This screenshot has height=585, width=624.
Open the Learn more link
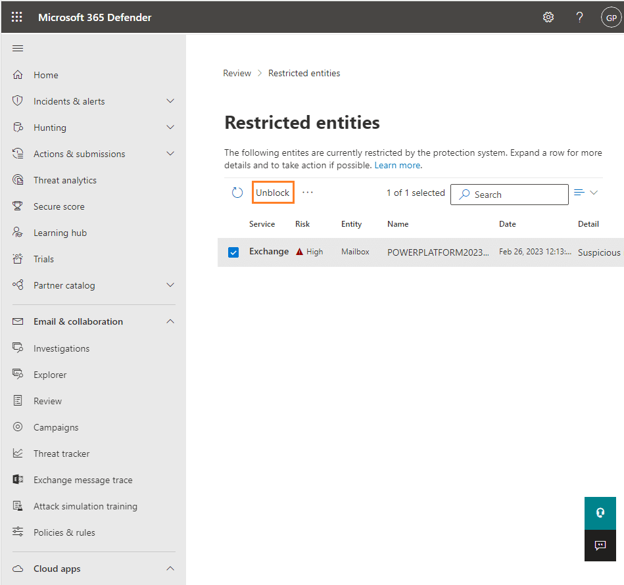click(396, 165)
